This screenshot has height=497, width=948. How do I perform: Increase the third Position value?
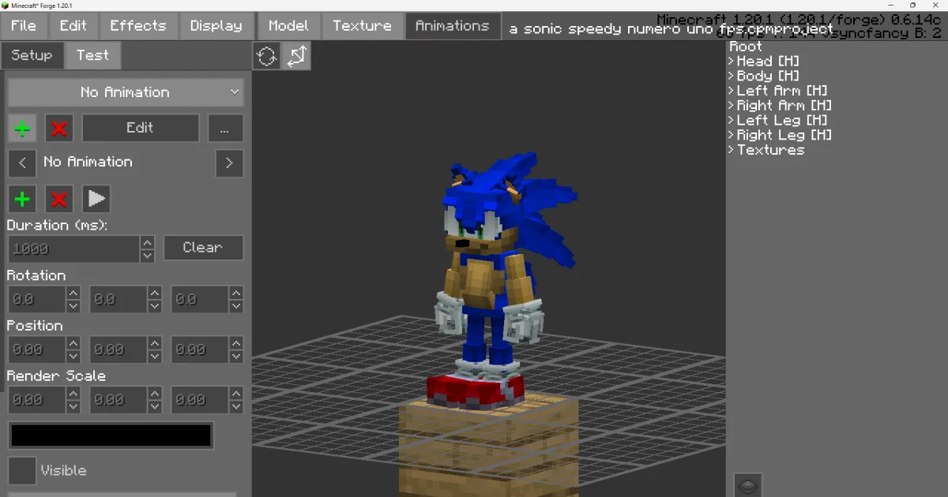coord(236,344)
